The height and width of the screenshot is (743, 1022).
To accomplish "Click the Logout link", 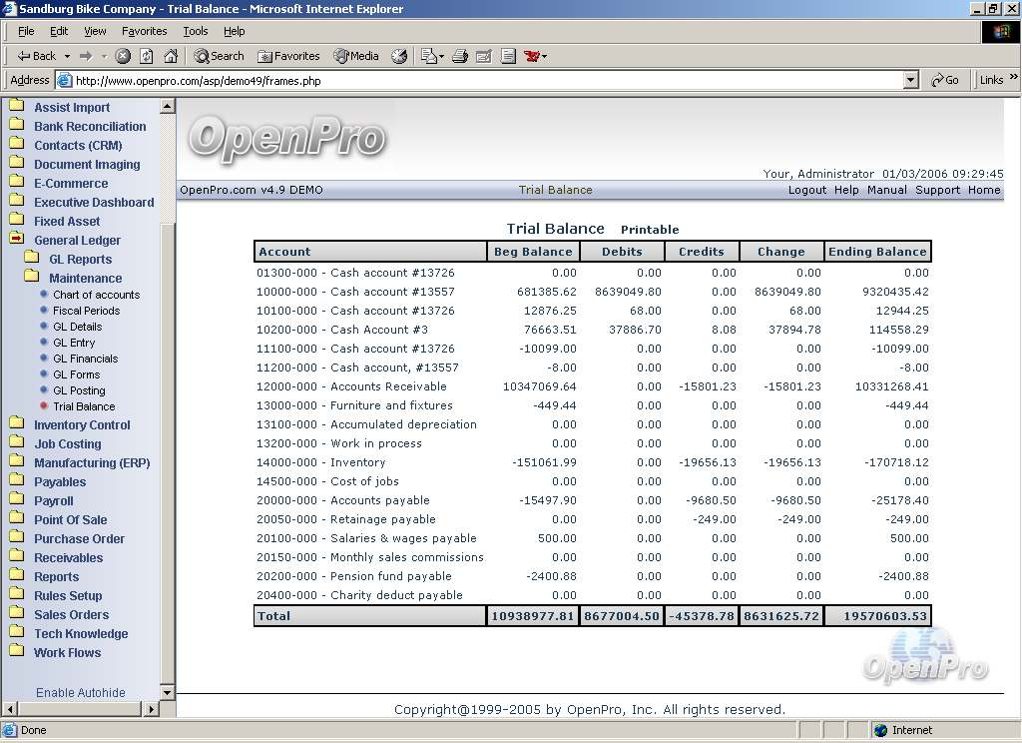I will [x=806, y=190].
